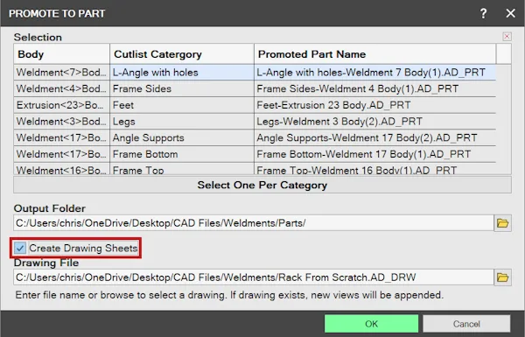Browse for Drawing File via folder icon

(502, 277)
